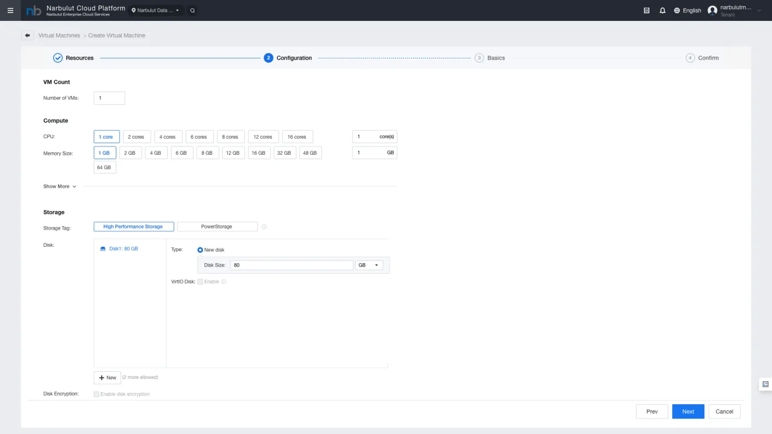This screenshot has width=772, height=434.
Task: Select the 8 cores CPU option
Action: point(231,137)
